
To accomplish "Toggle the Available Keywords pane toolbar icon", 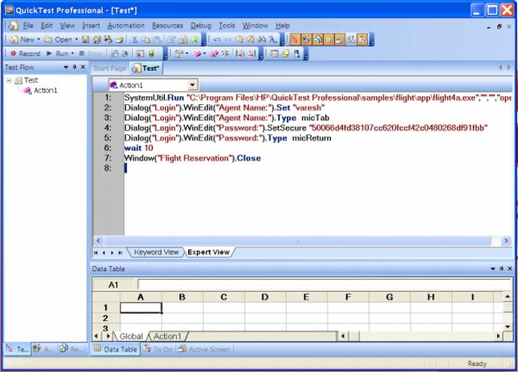I will (x=306, y=40).
